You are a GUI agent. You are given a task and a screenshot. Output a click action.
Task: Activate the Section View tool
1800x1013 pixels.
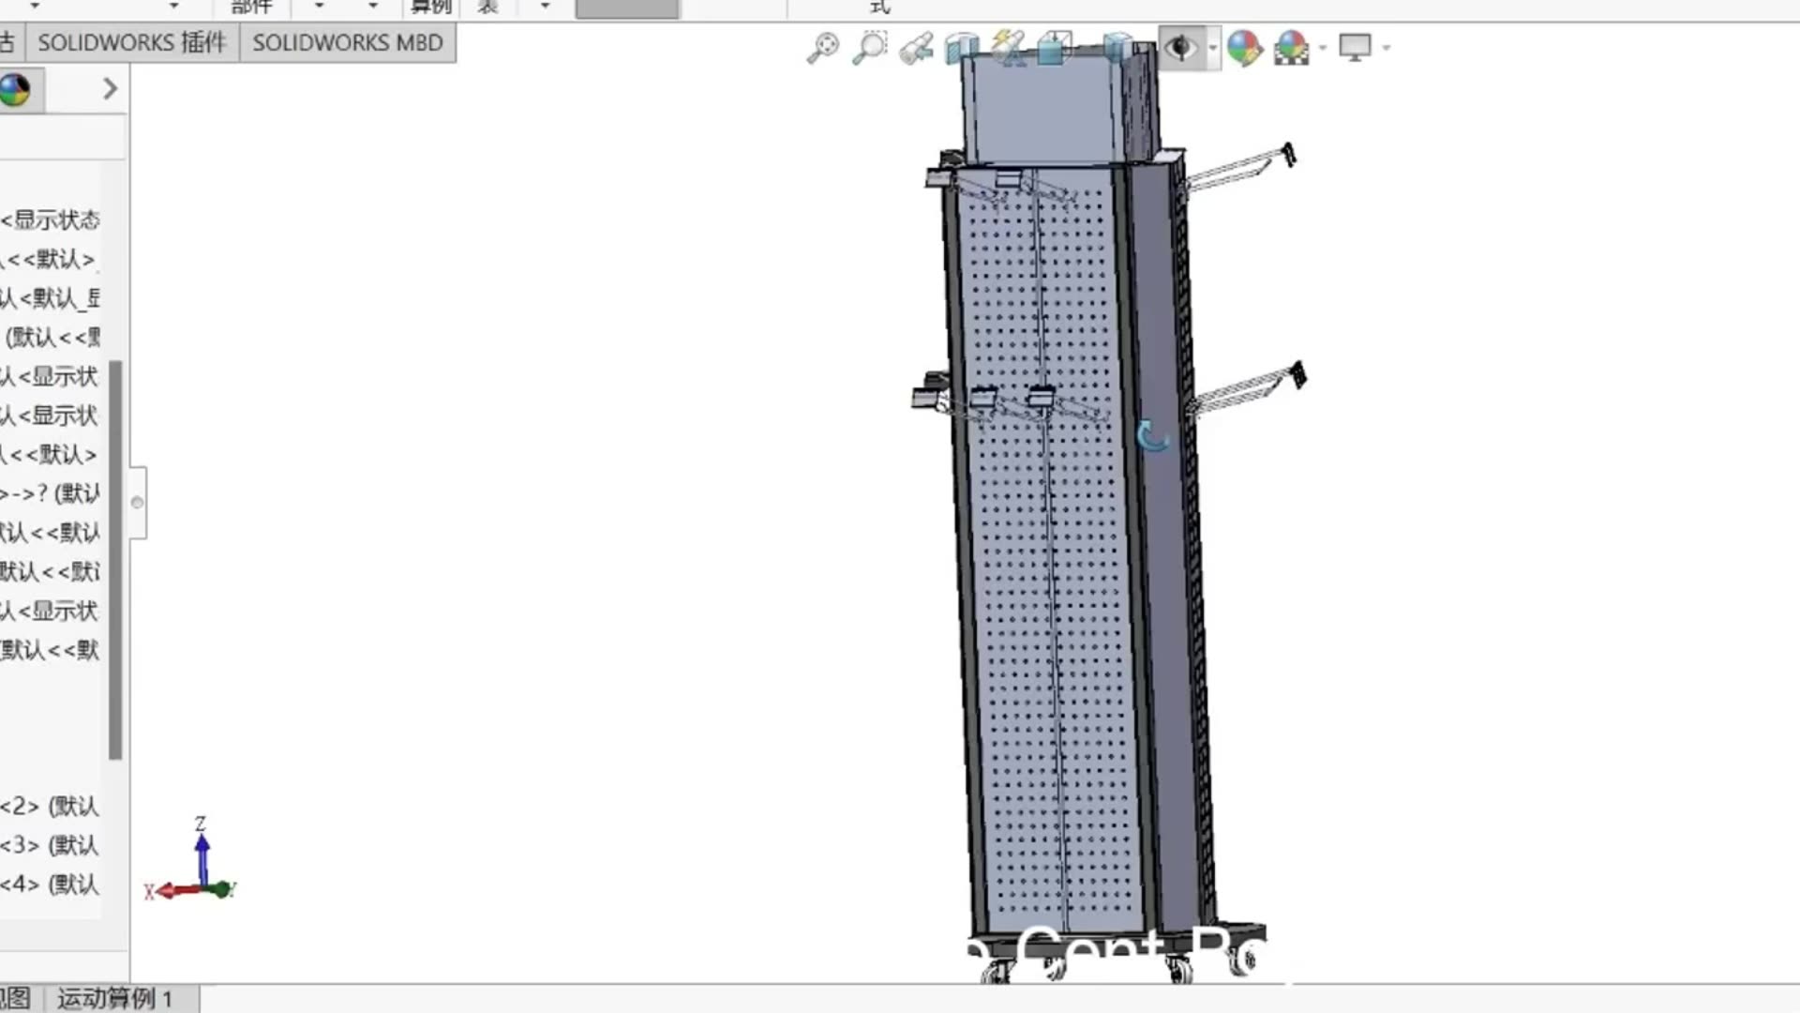[x=962, y=48]
